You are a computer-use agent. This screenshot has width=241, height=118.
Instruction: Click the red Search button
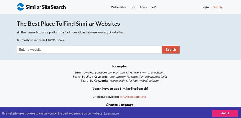point(171,50)
